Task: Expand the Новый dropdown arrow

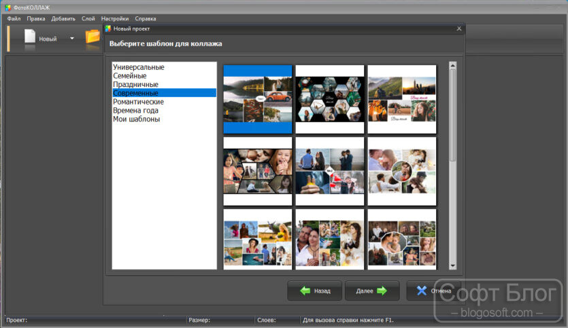Action: [72, 38]
